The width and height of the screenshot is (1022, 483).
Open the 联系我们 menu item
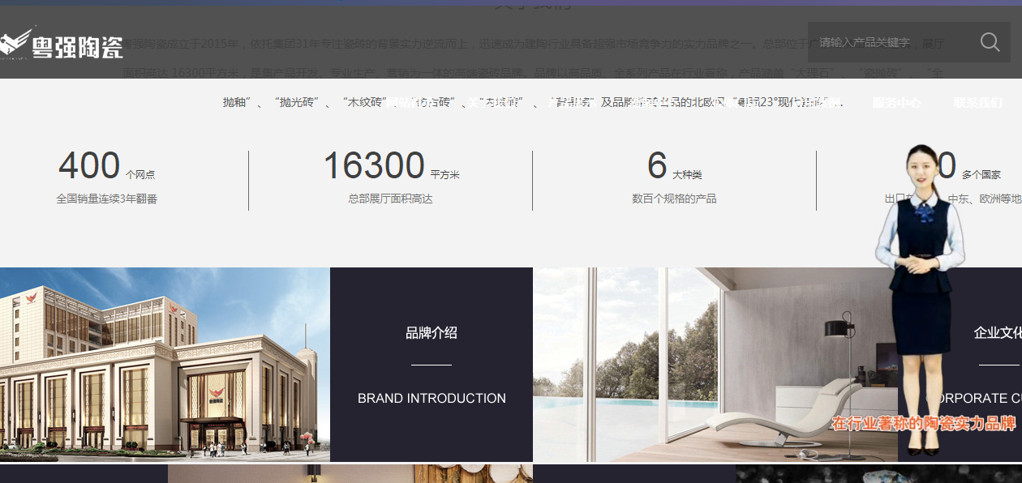pyautogui.click(x=978, y=103)
